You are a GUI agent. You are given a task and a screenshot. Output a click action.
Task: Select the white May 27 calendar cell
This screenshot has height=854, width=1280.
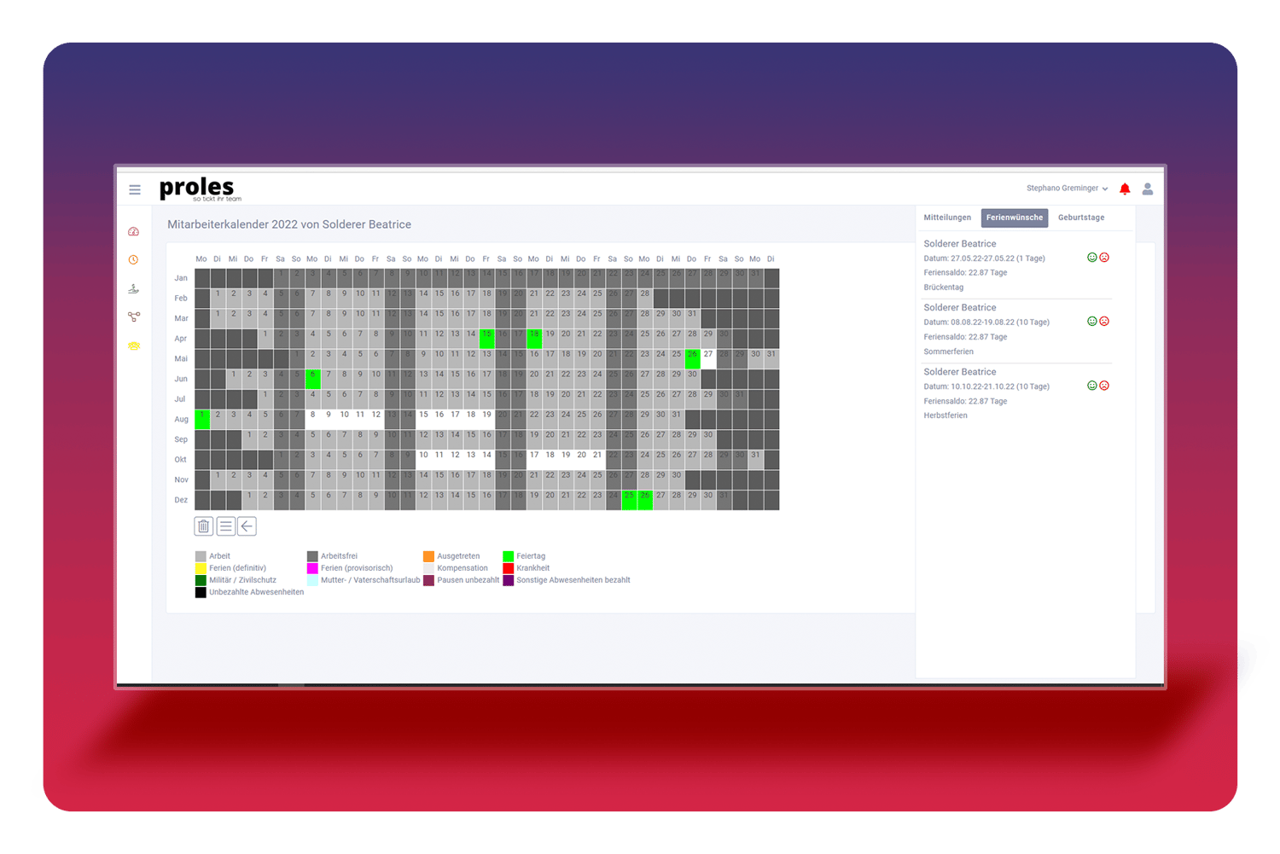[x=708, y=358]
